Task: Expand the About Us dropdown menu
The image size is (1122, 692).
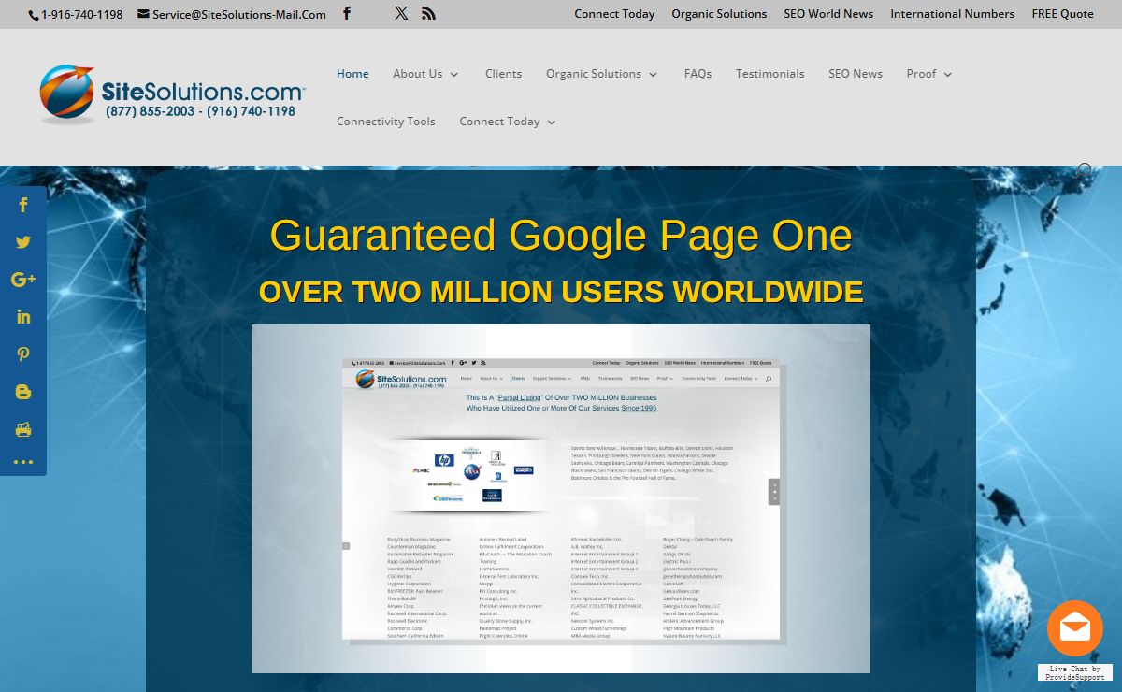Action: click(x=424, y=74)
